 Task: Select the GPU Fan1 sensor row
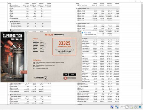(x=98, y=88)
